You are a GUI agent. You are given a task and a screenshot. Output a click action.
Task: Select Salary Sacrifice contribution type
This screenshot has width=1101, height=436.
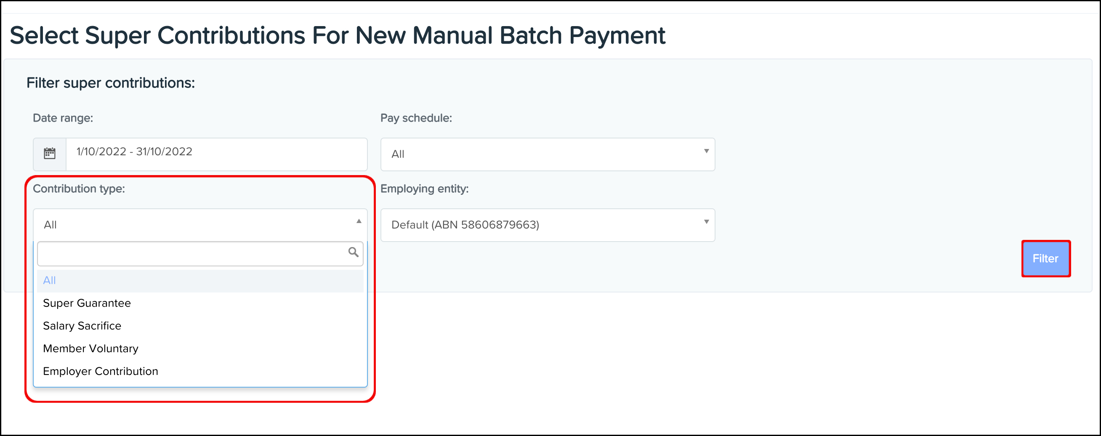click(82, 326)
